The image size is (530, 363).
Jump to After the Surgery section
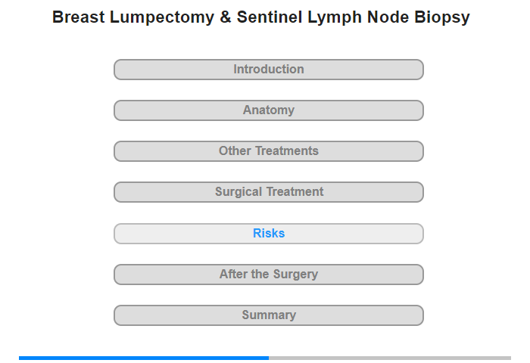point(268,275)
